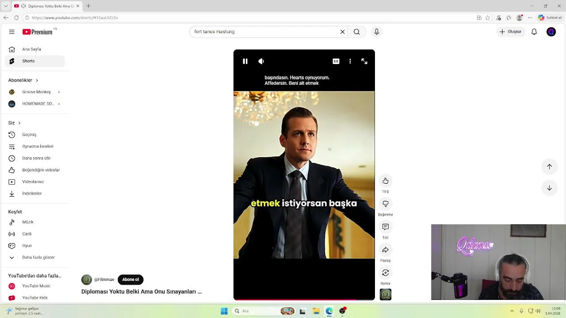This screenshot has height=318, width=566.
Task: Open File Explorer from the taskbar
Action: (x=316, y=311)
